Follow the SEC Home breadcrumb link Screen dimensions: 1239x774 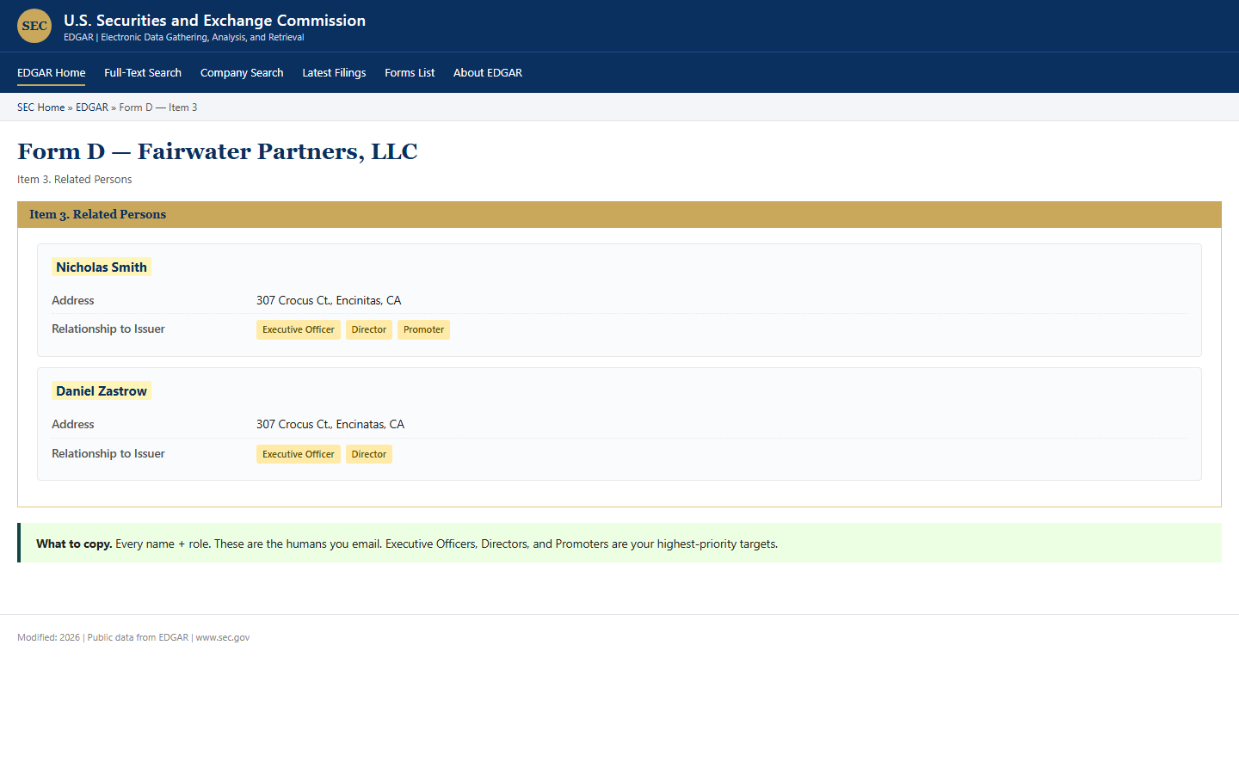pos(41,107)
